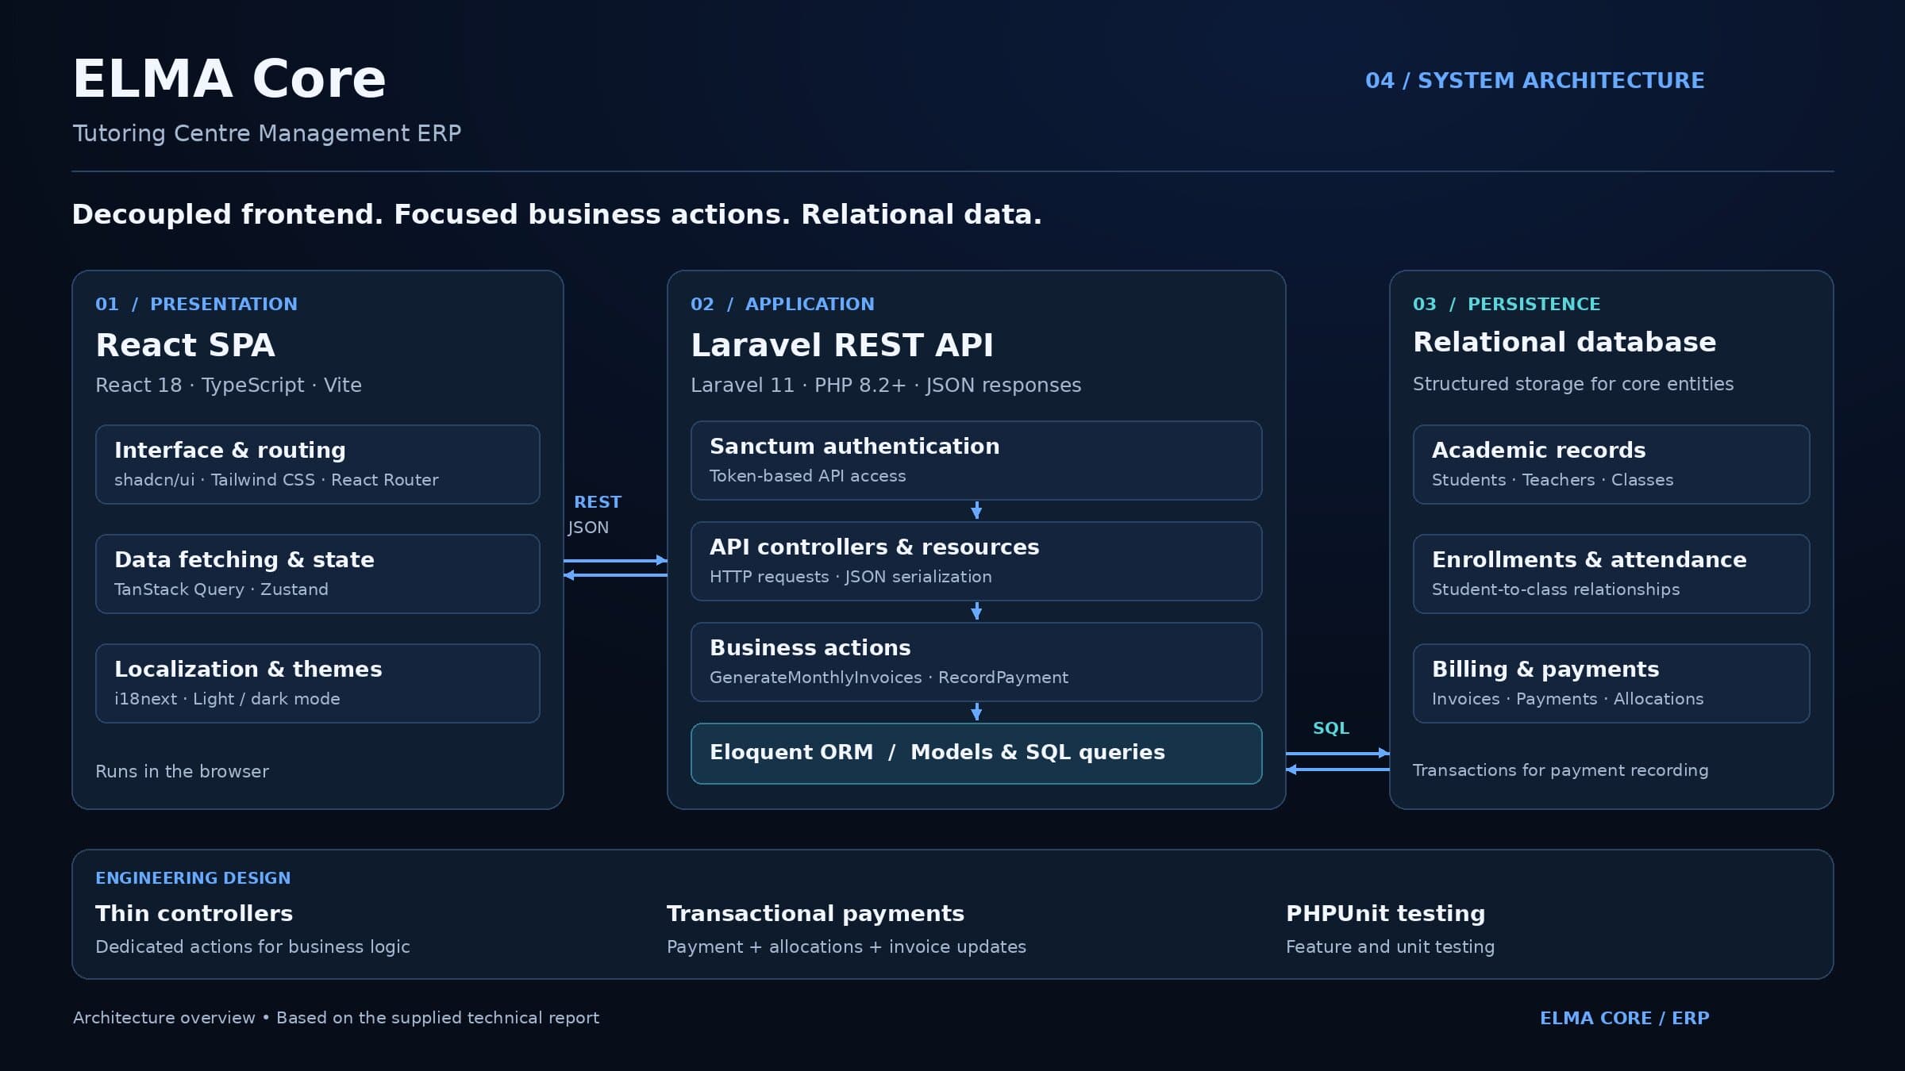Open the Interface & routing card
The width and height of the screenshot is (1905, 1071).
[317, 464]
